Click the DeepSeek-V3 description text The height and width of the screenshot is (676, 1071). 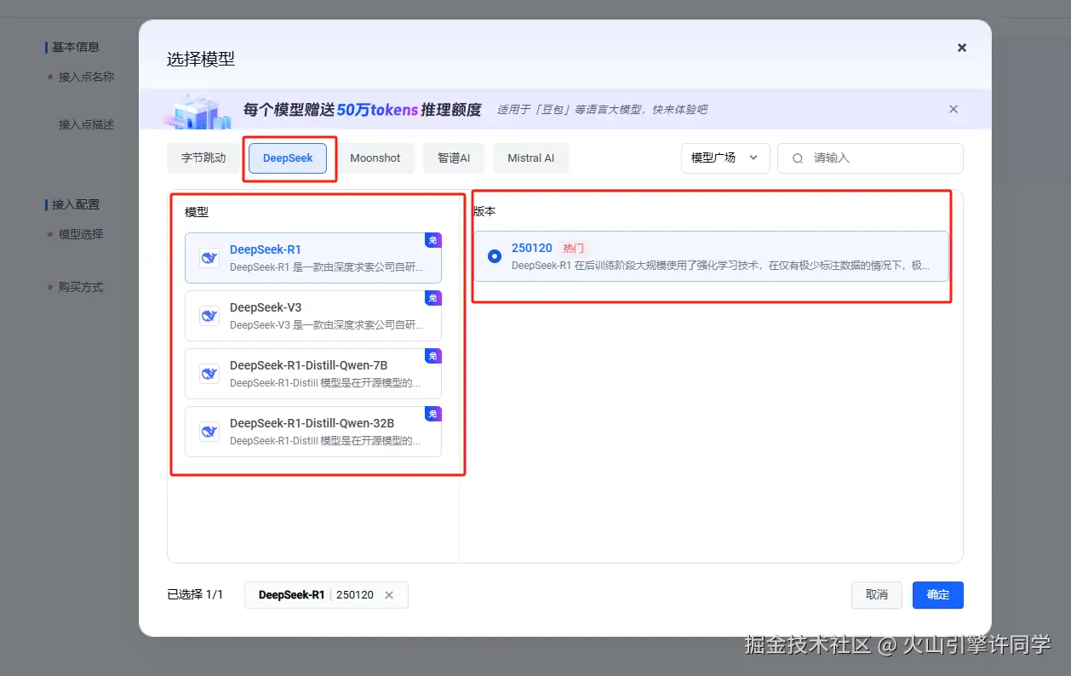coord(326,325)
